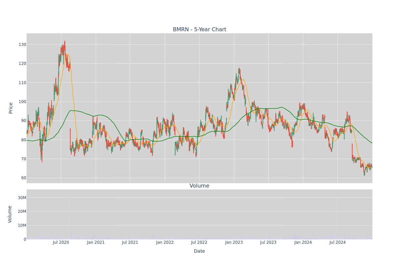Click the Jul 2024 date label
399x266 pixels.
tap(337, 242)
